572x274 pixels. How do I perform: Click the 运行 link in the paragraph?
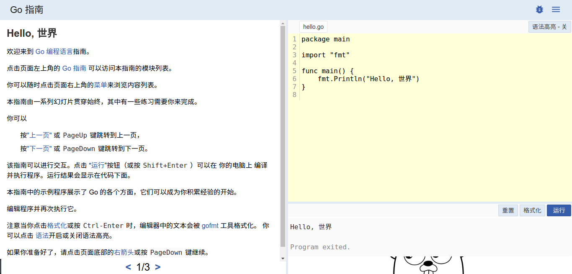click(98, 165)
